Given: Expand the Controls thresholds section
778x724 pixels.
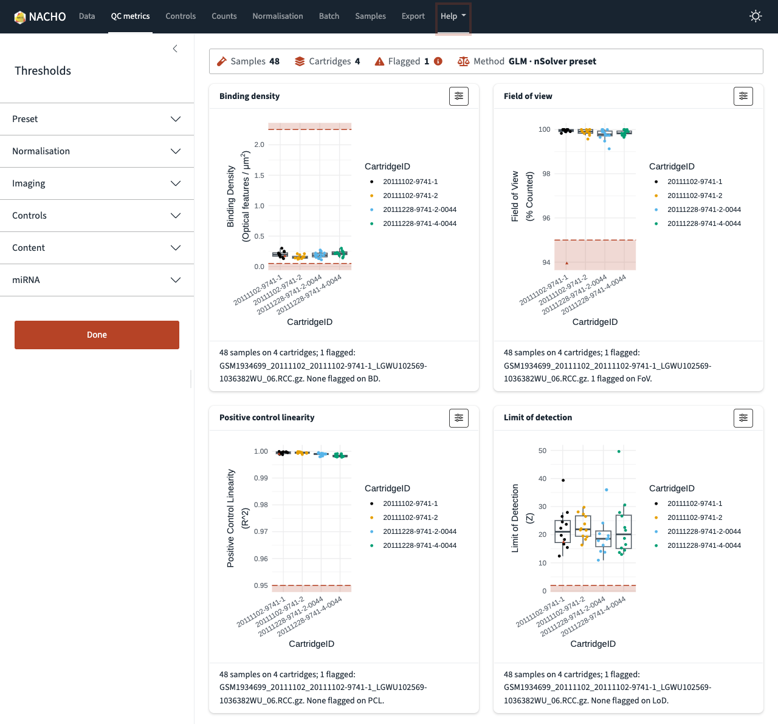Looking at the screenshot, I should pyautogui.click(x=97, y=216).
